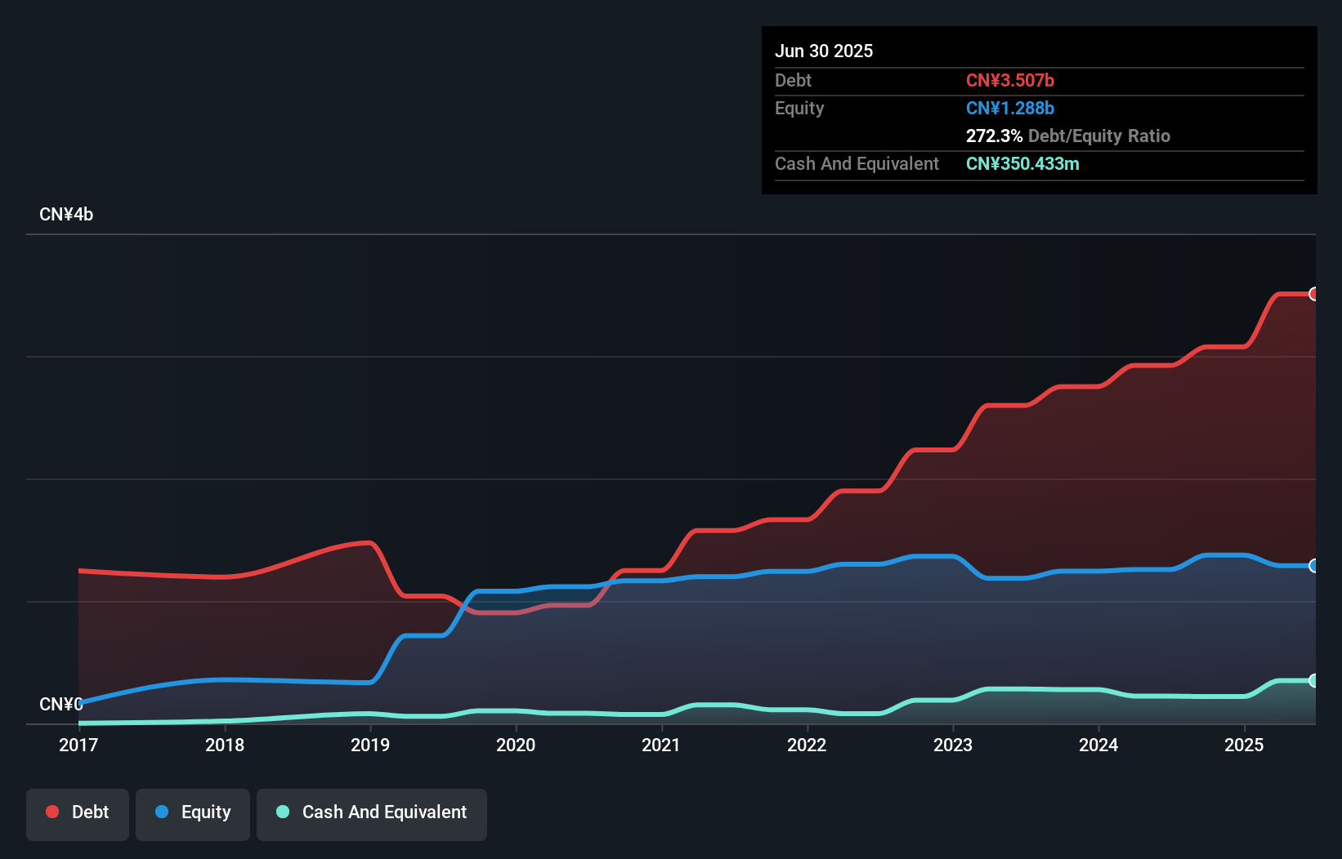This screenshot has height=859, width=1342.
Task: Toggle visibility of the Debt series
Action: [x=77, y=813]
